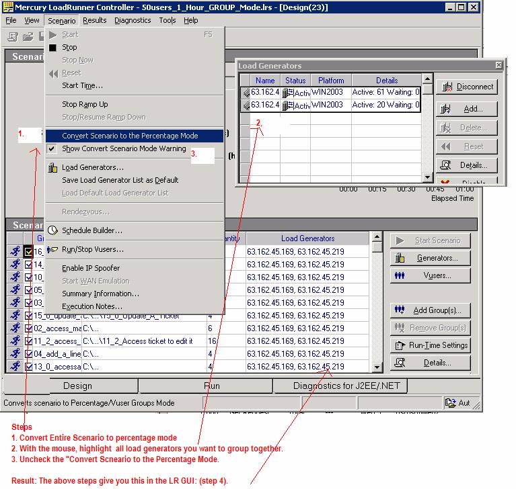Click Details... button in Load Generators dialog
Screen dimensions: 516x489
467,165
